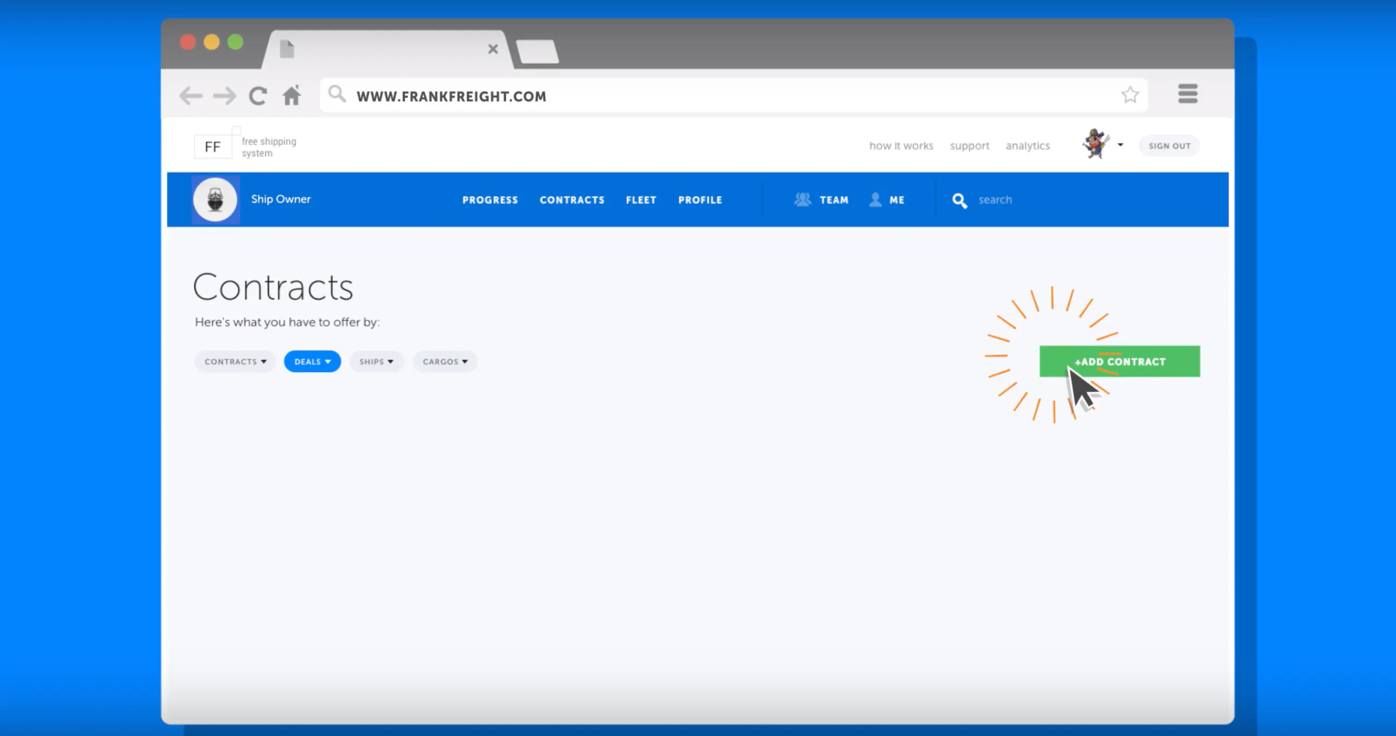
Task: Close the current browser tab
Action: point(493,49)
